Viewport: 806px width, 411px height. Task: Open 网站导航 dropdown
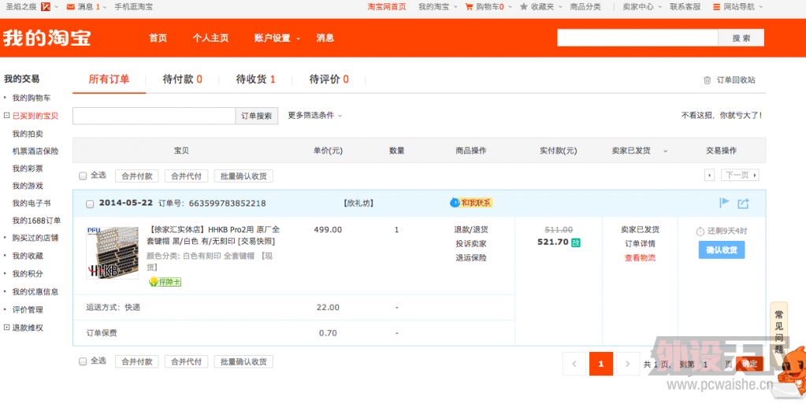point(737,7)
